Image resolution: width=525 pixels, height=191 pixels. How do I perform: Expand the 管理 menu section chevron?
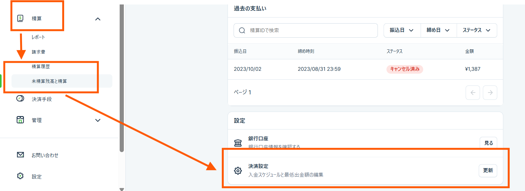tap(98, 120)
